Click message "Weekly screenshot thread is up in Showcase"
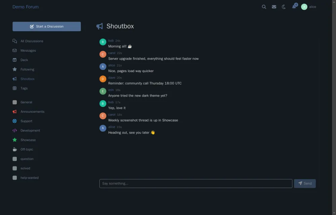This screenshot has height=215, width=336. 143,120
